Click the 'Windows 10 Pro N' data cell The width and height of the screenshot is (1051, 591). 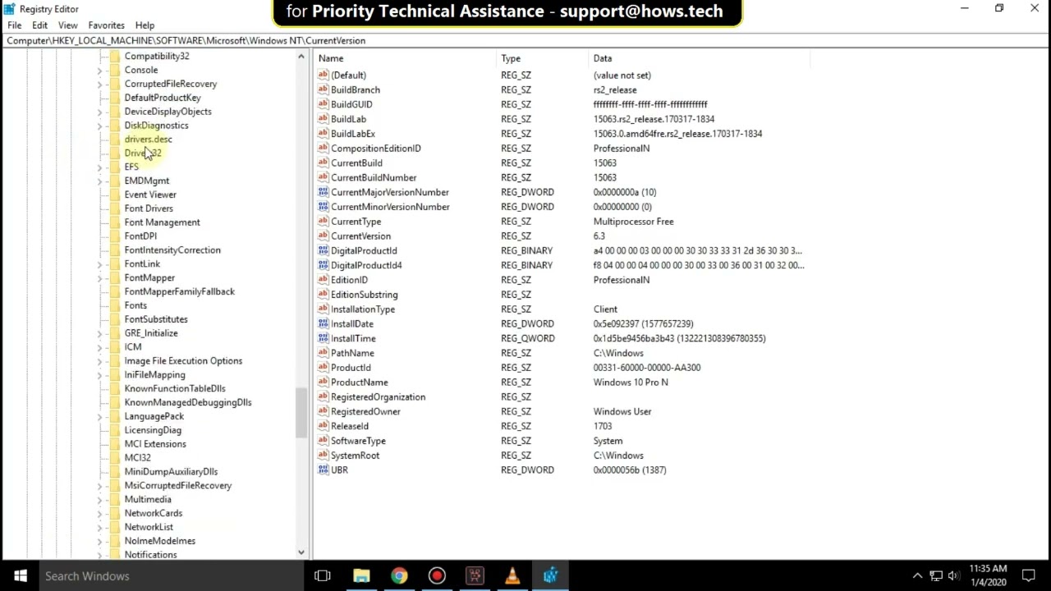pos(631,383)
